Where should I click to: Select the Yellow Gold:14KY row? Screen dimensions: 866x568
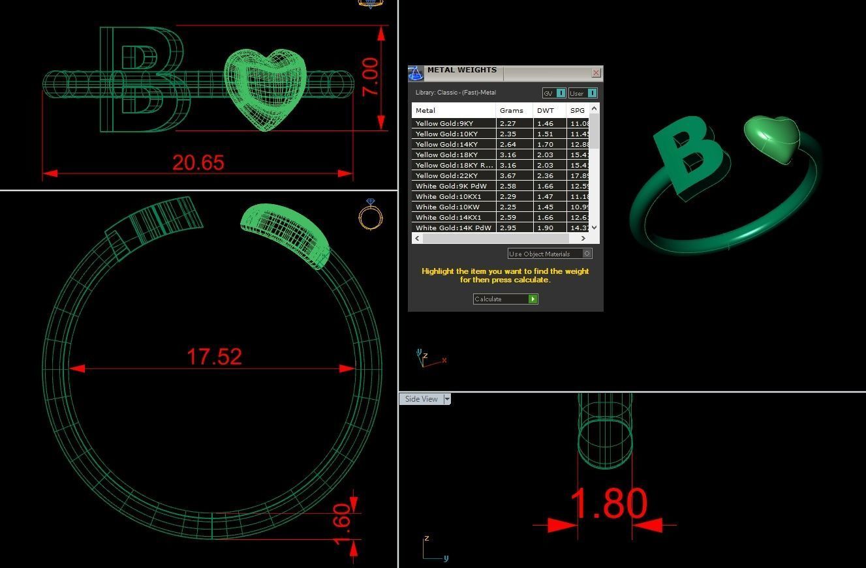(x=501, y=144)
